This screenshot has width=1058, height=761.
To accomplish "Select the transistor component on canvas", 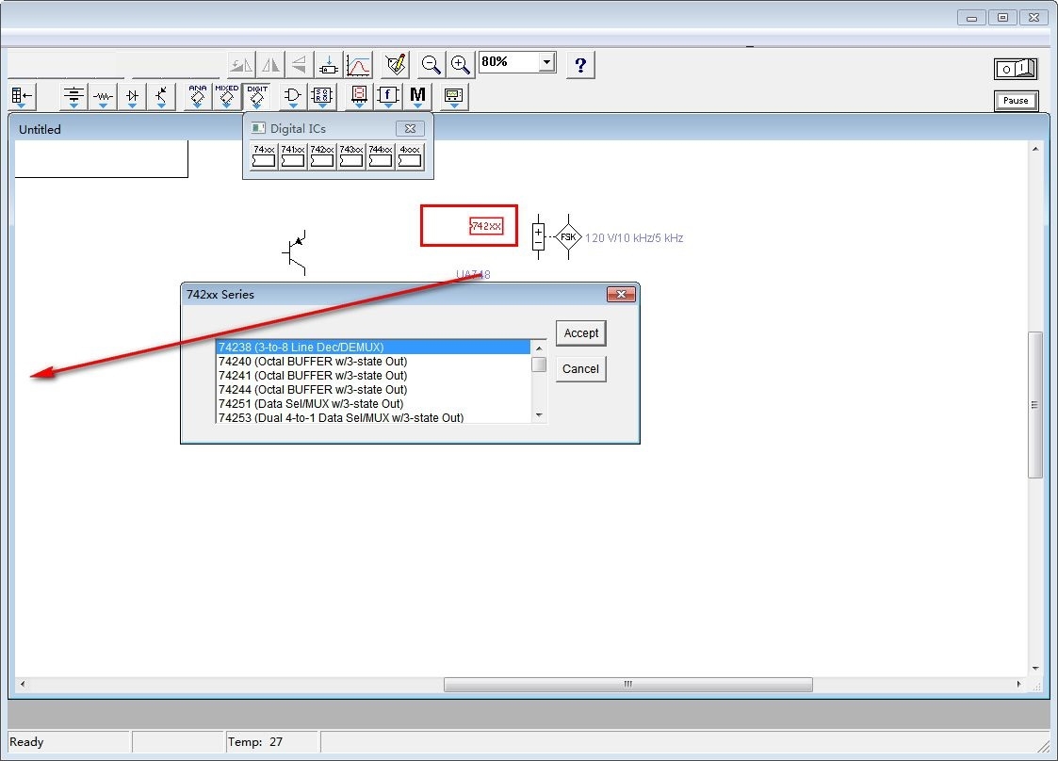I will click(295, 252).
